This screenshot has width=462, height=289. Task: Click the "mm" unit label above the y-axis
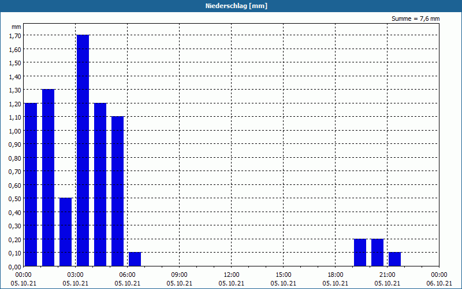pos(17,27)
